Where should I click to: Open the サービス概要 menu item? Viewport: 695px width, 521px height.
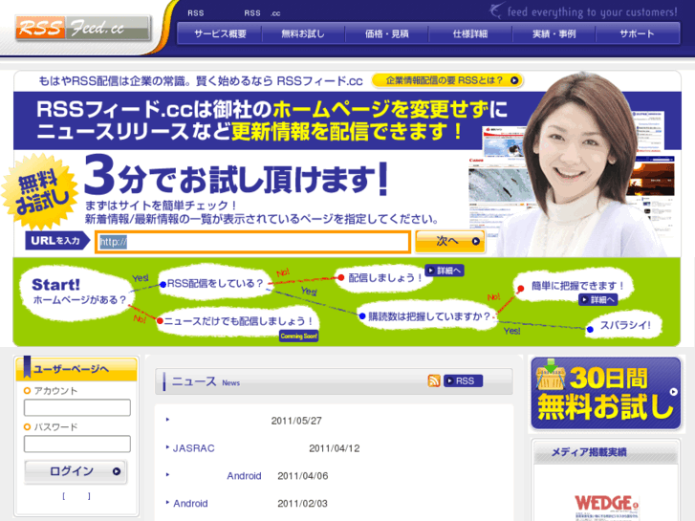coord(220,33)
